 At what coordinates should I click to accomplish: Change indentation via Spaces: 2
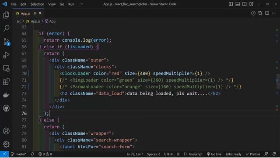coord(154,154)
